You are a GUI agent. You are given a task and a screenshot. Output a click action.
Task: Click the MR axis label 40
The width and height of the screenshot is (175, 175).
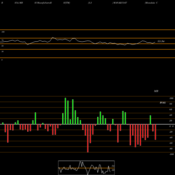[x=171, y=115]
